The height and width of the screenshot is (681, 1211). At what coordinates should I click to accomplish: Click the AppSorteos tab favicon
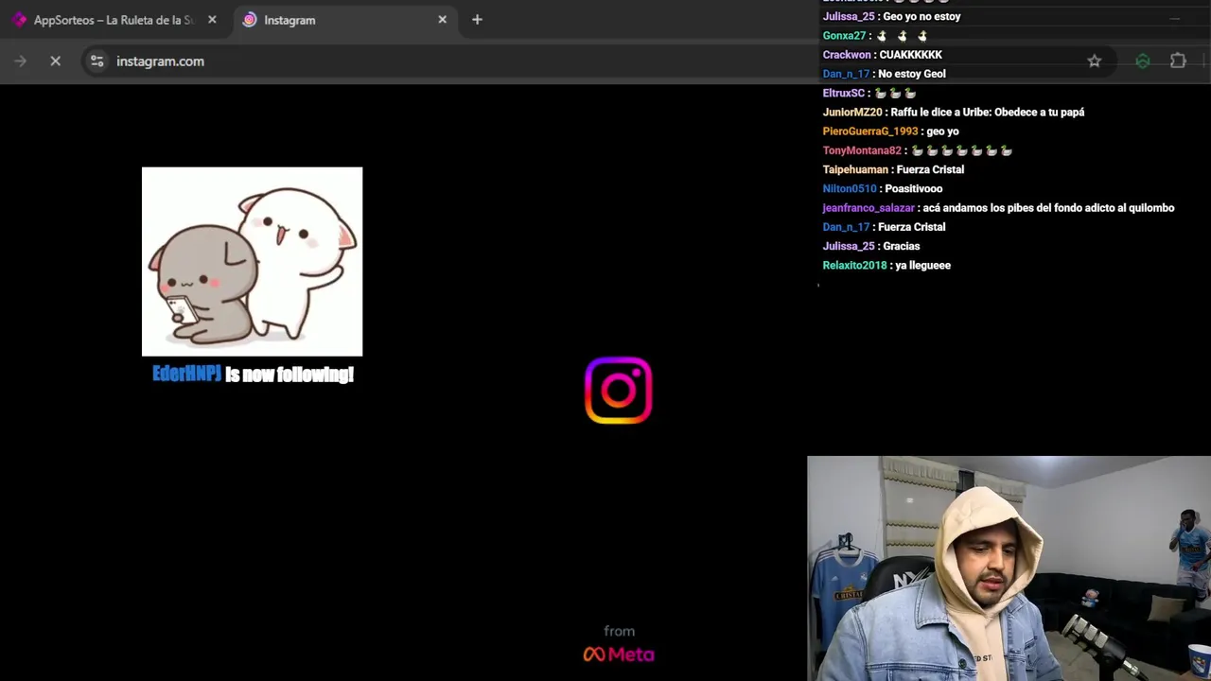pyautogui.click(x=19, y=20)
